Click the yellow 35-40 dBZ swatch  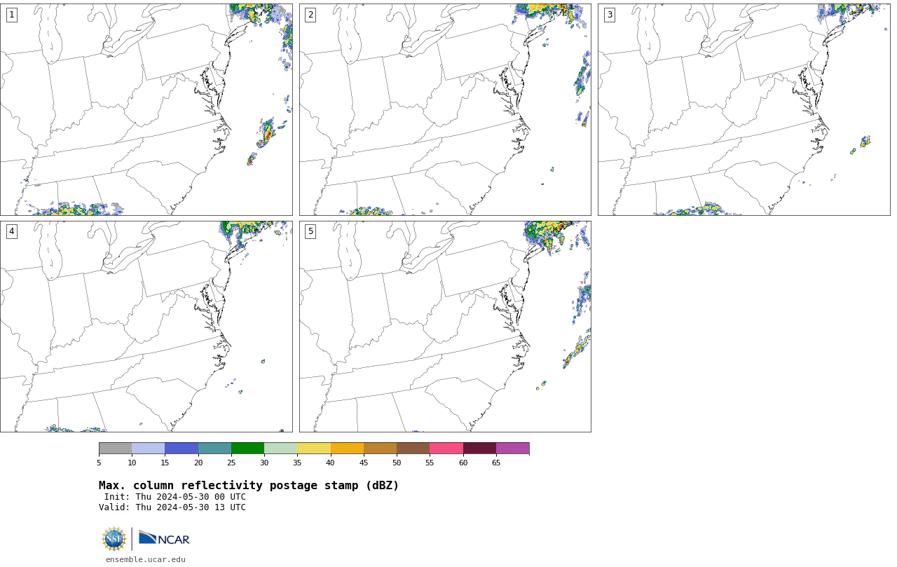pyautogui.click(x=314, y=449)
